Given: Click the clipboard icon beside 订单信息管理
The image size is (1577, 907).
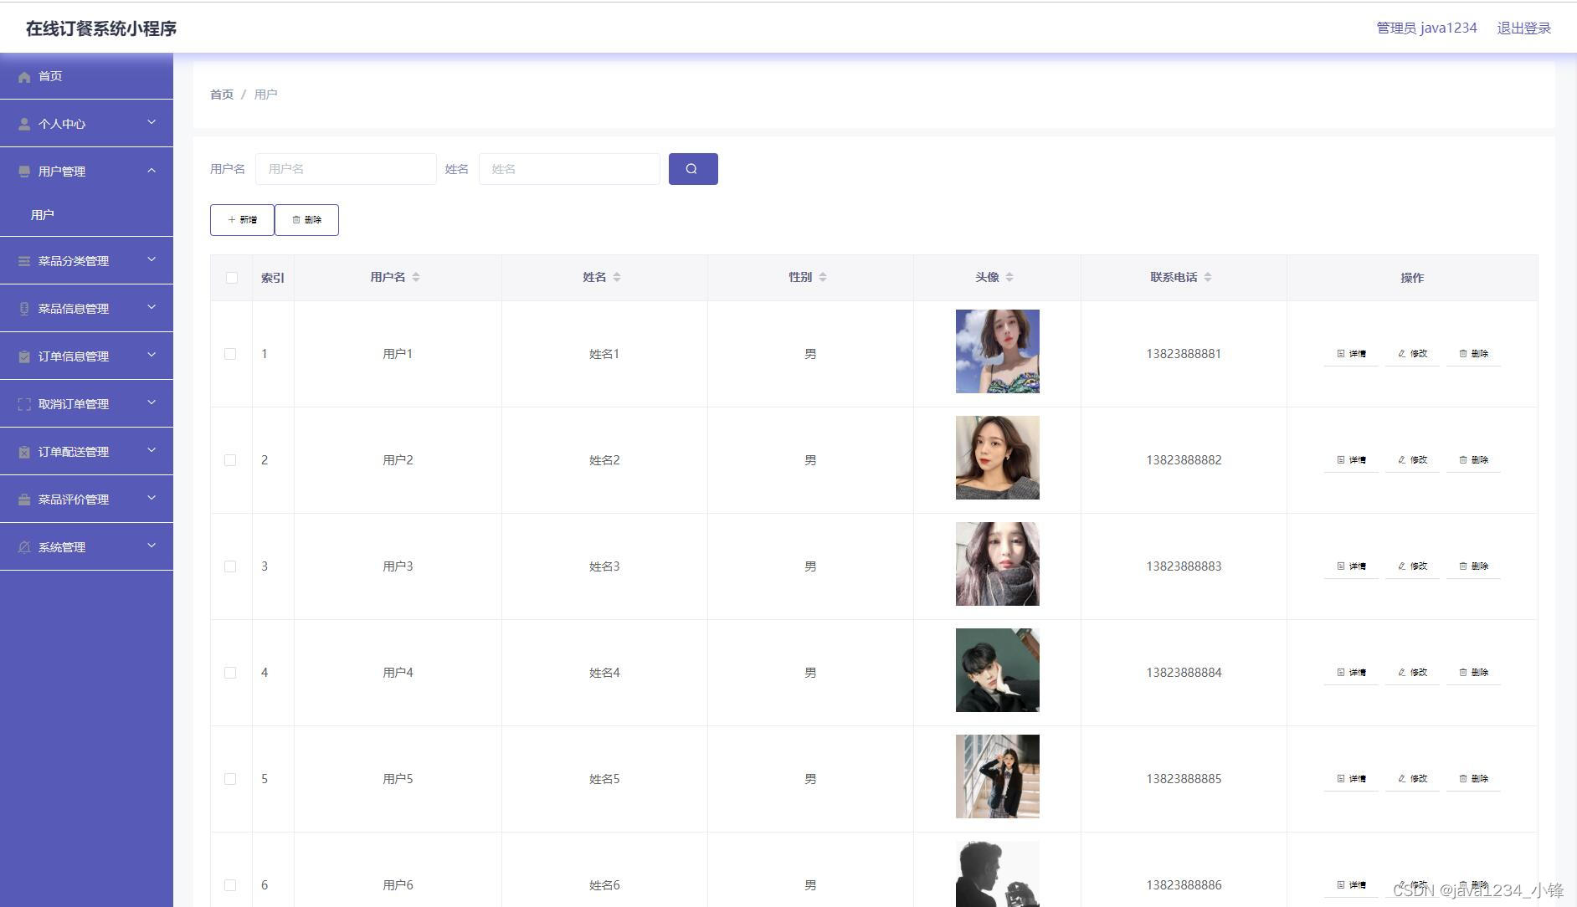Looking at the screenshot, I should point(24,356).
